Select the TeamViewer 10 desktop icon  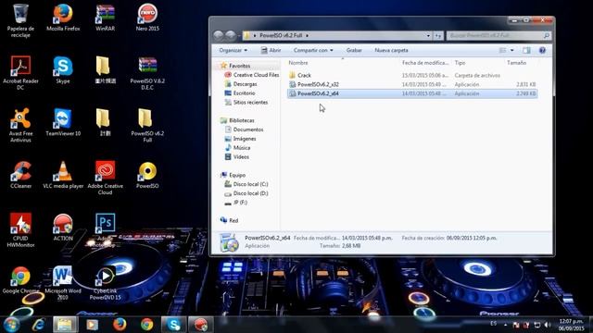(x=63, y=122)
